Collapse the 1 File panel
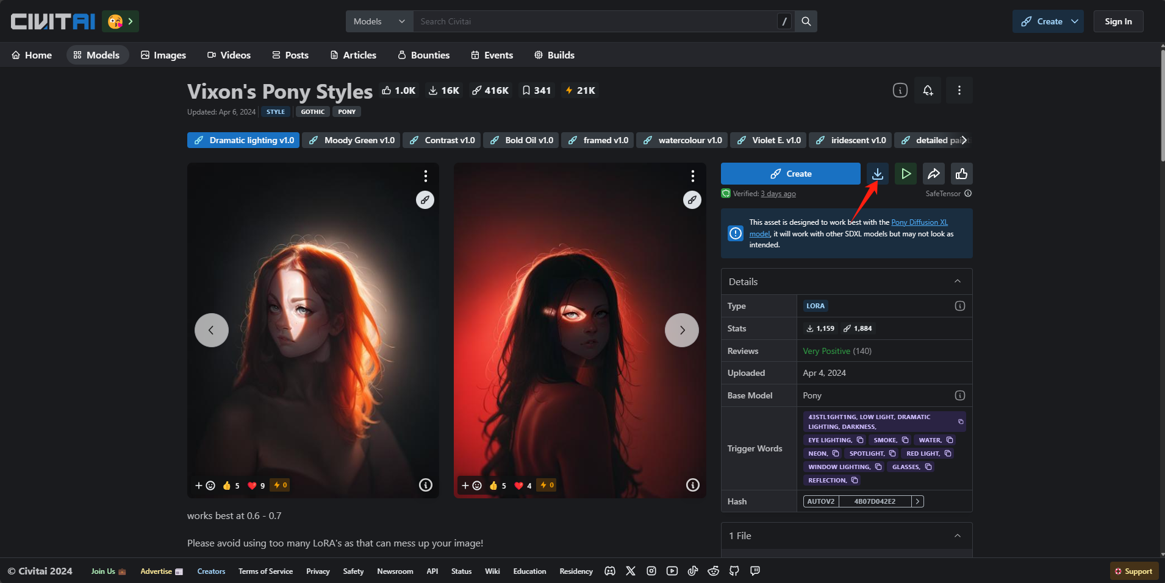 [x=958, y=535]
